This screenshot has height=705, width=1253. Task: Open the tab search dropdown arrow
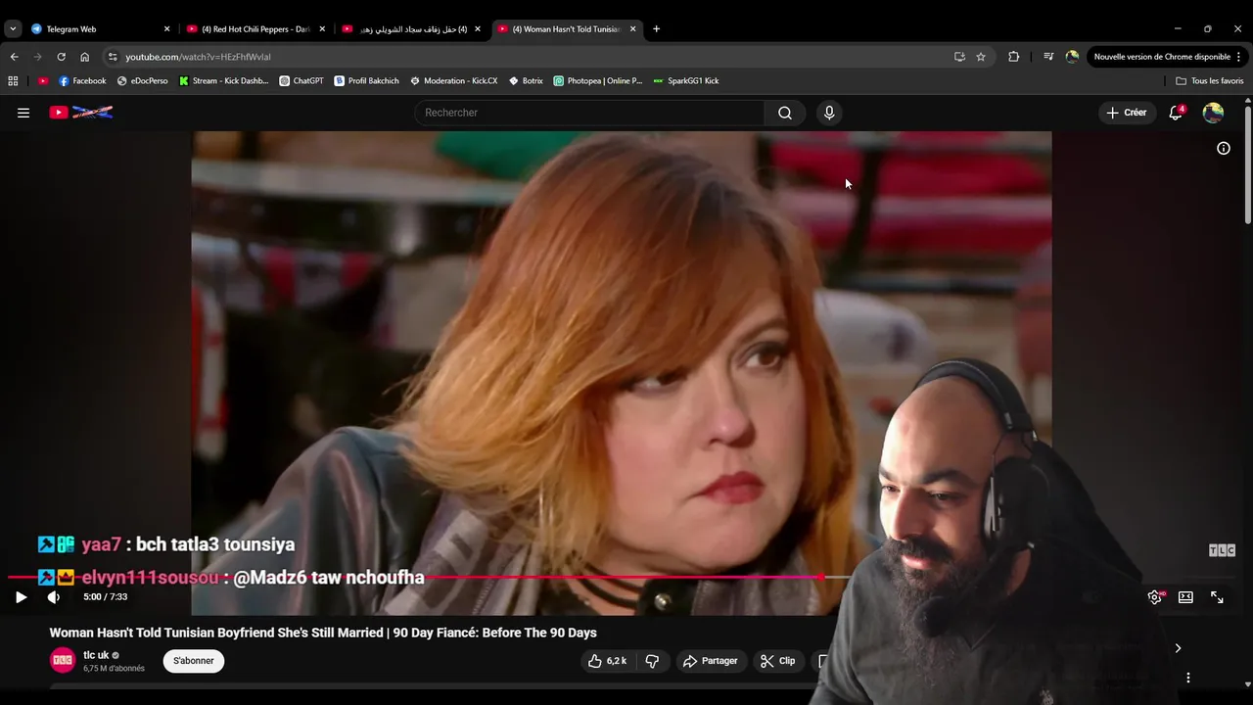13,29
